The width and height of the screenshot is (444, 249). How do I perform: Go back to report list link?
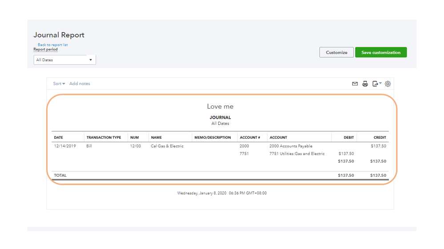click(52, 45)
